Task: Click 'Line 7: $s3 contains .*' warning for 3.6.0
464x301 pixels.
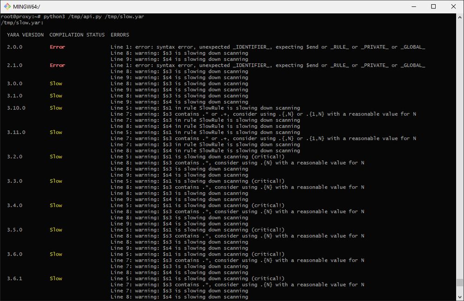Action: click(x=237, y=260)
